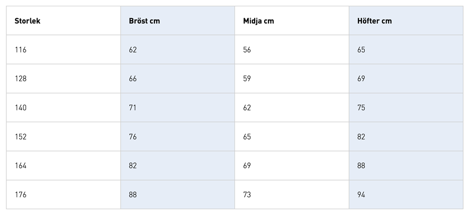Viewport: 472px width, 216px height.
Task: Click Höfter value 82 for size 152
Action: pyautogui.click(x=361, y=137)
